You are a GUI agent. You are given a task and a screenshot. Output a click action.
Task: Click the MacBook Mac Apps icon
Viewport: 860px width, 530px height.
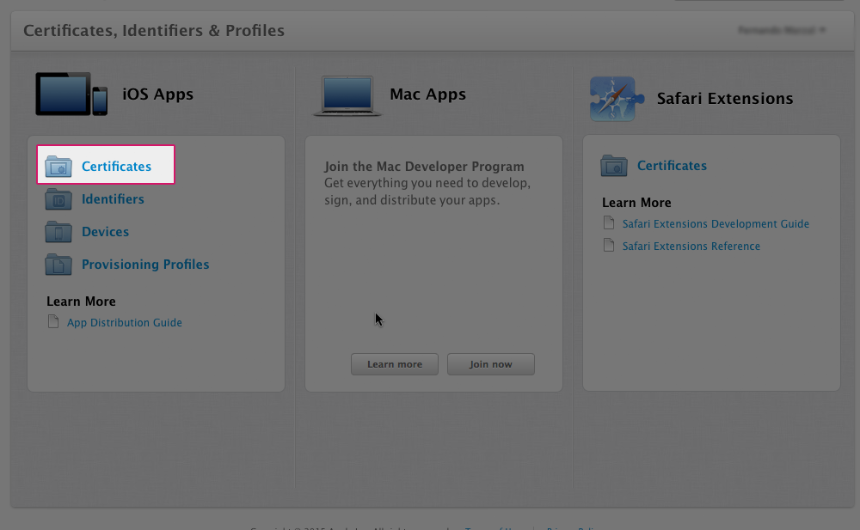click(x=347, y=96)
